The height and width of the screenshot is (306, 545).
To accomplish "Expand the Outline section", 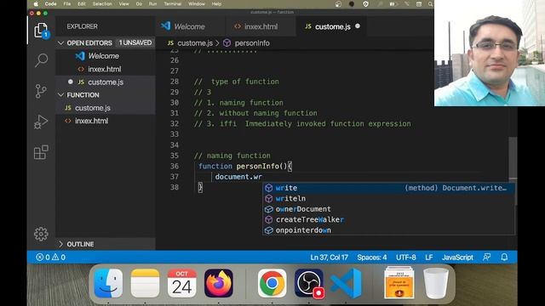I will coord(61,244).
